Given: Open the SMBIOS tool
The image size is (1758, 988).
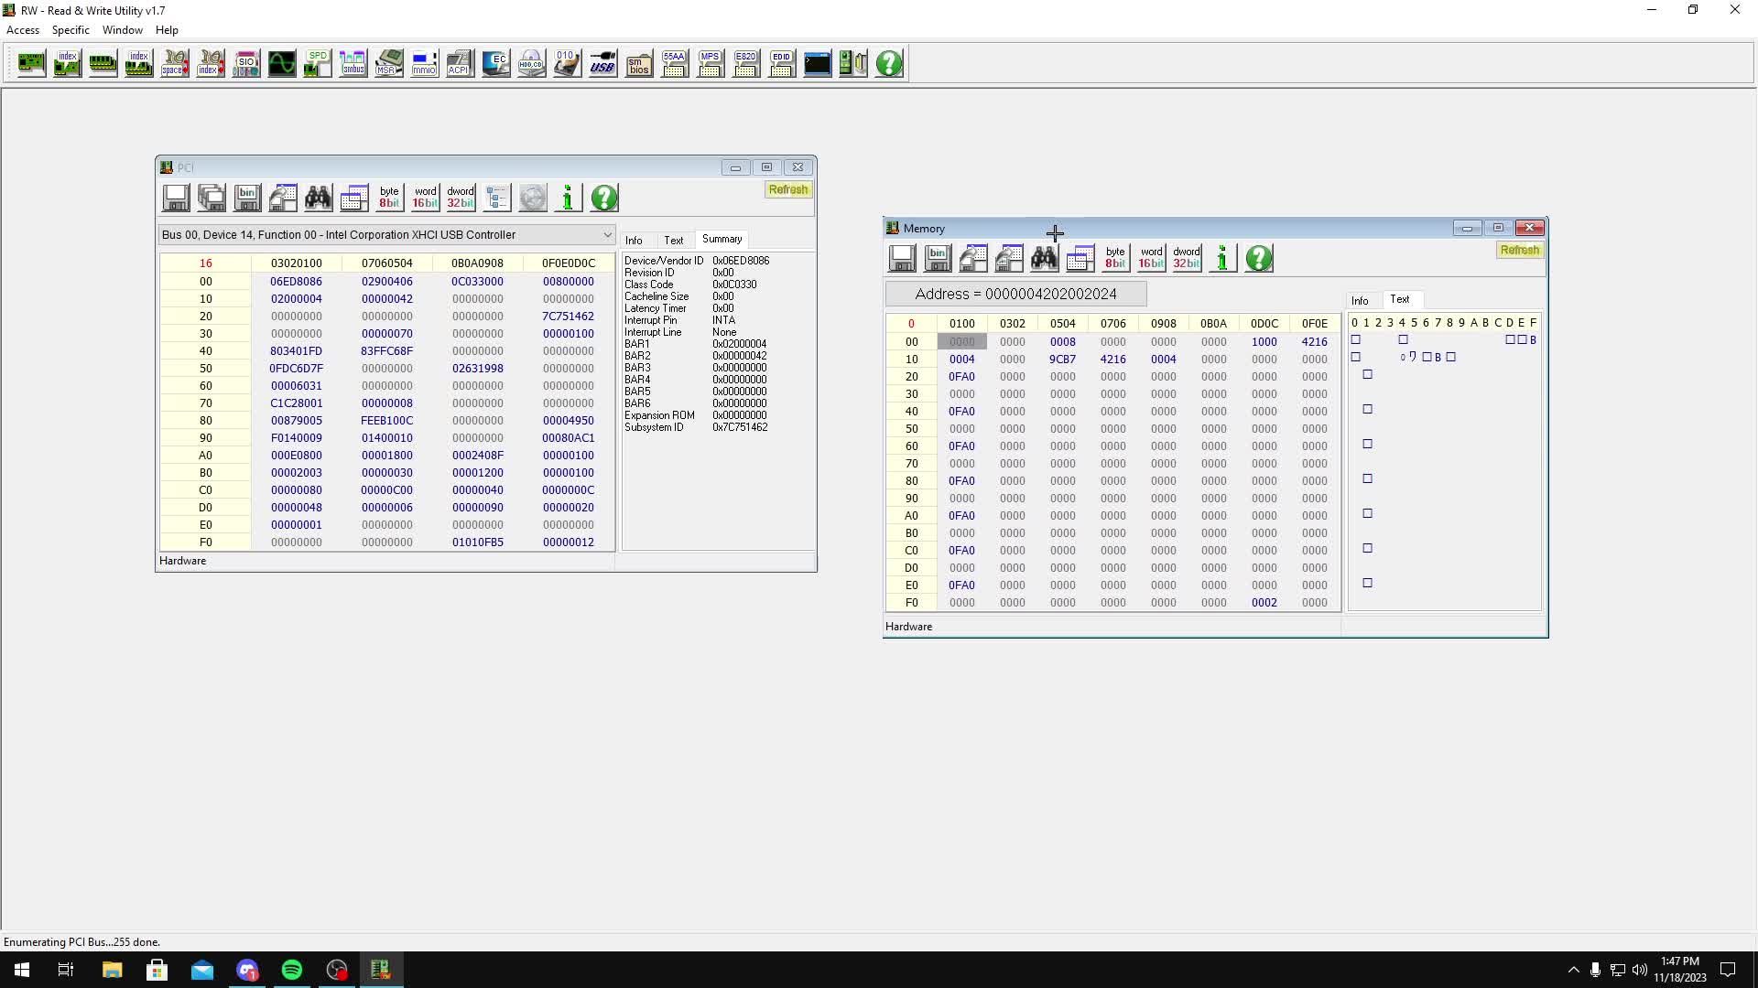Looking at the screenshot, I should pos(638,63).
